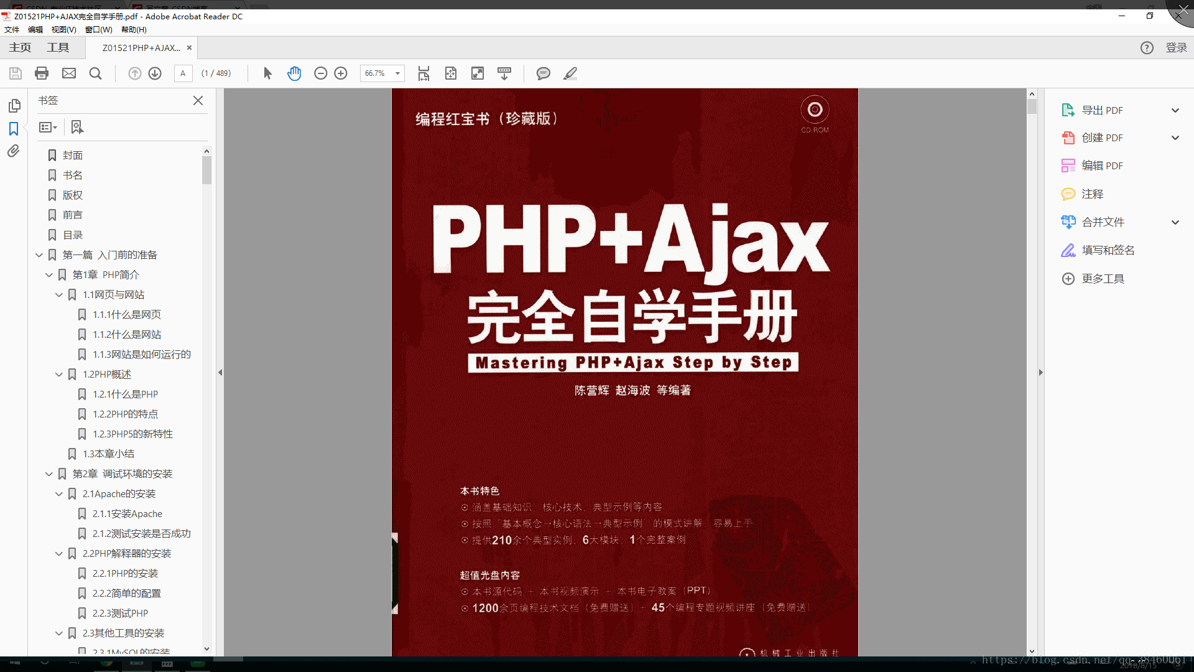Send file by email envelope icon
This screenshot has width=1194, height=672.
(x=69, y=73)
